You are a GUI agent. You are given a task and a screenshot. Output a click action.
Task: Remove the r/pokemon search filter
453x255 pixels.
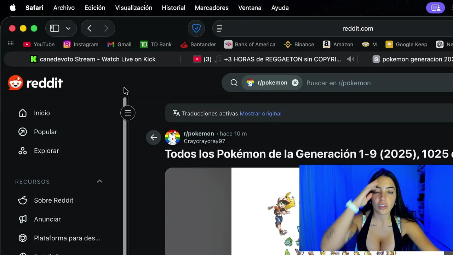tap(295, 83)
